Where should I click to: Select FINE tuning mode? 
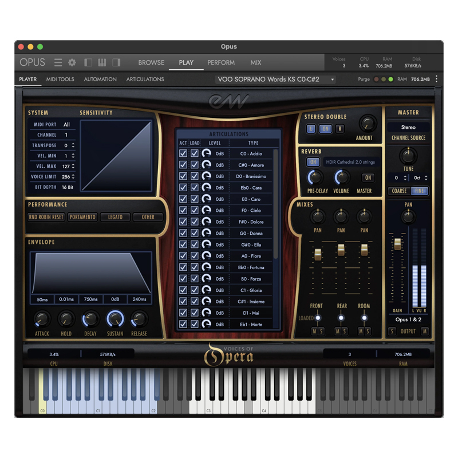pos(420,191)
